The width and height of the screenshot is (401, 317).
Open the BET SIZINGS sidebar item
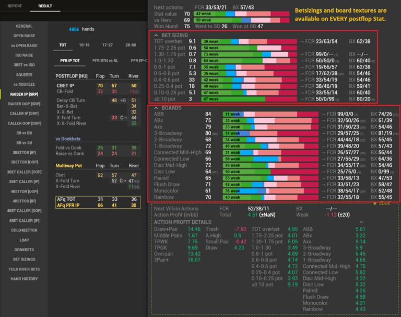pyautogui.click(x=24, y=259)
